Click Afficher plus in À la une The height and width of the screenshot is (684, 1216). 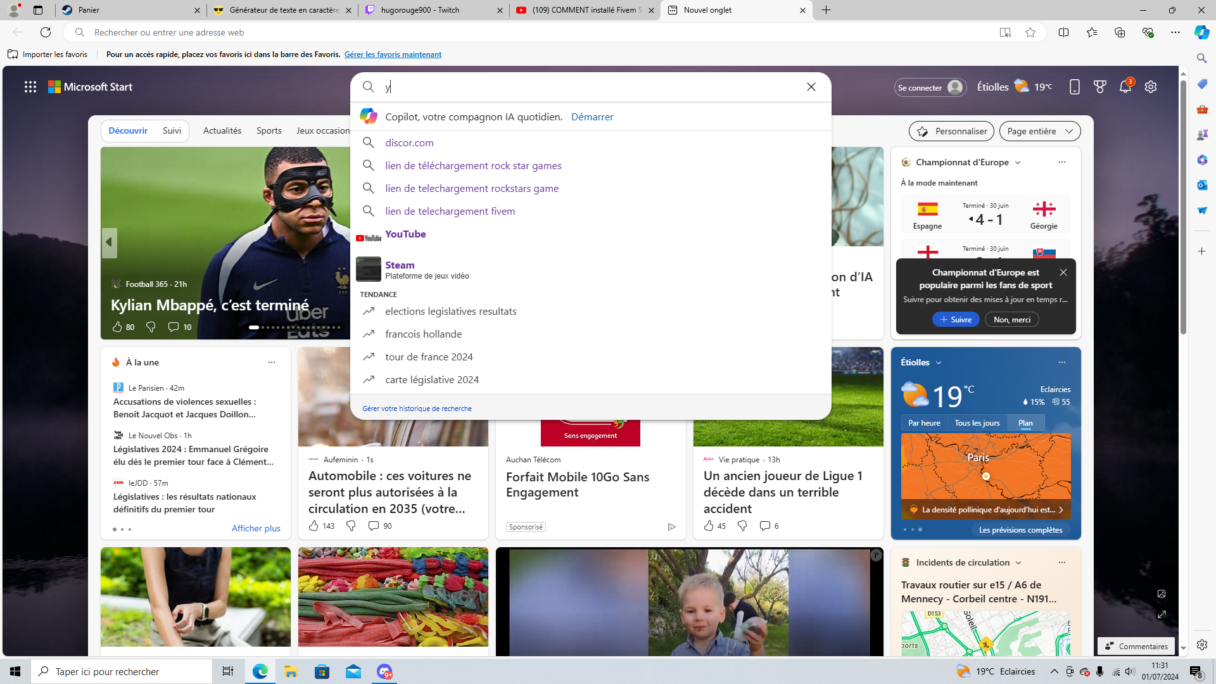[x=256, y=528]
